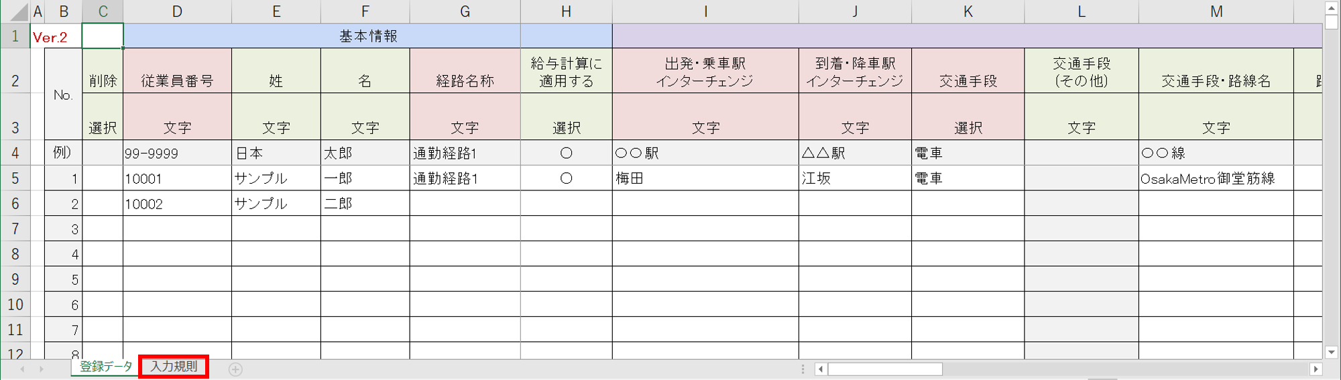Viewport: 1341px width, 380px height.
Task: Select column M header
Action: (1216, 11)
